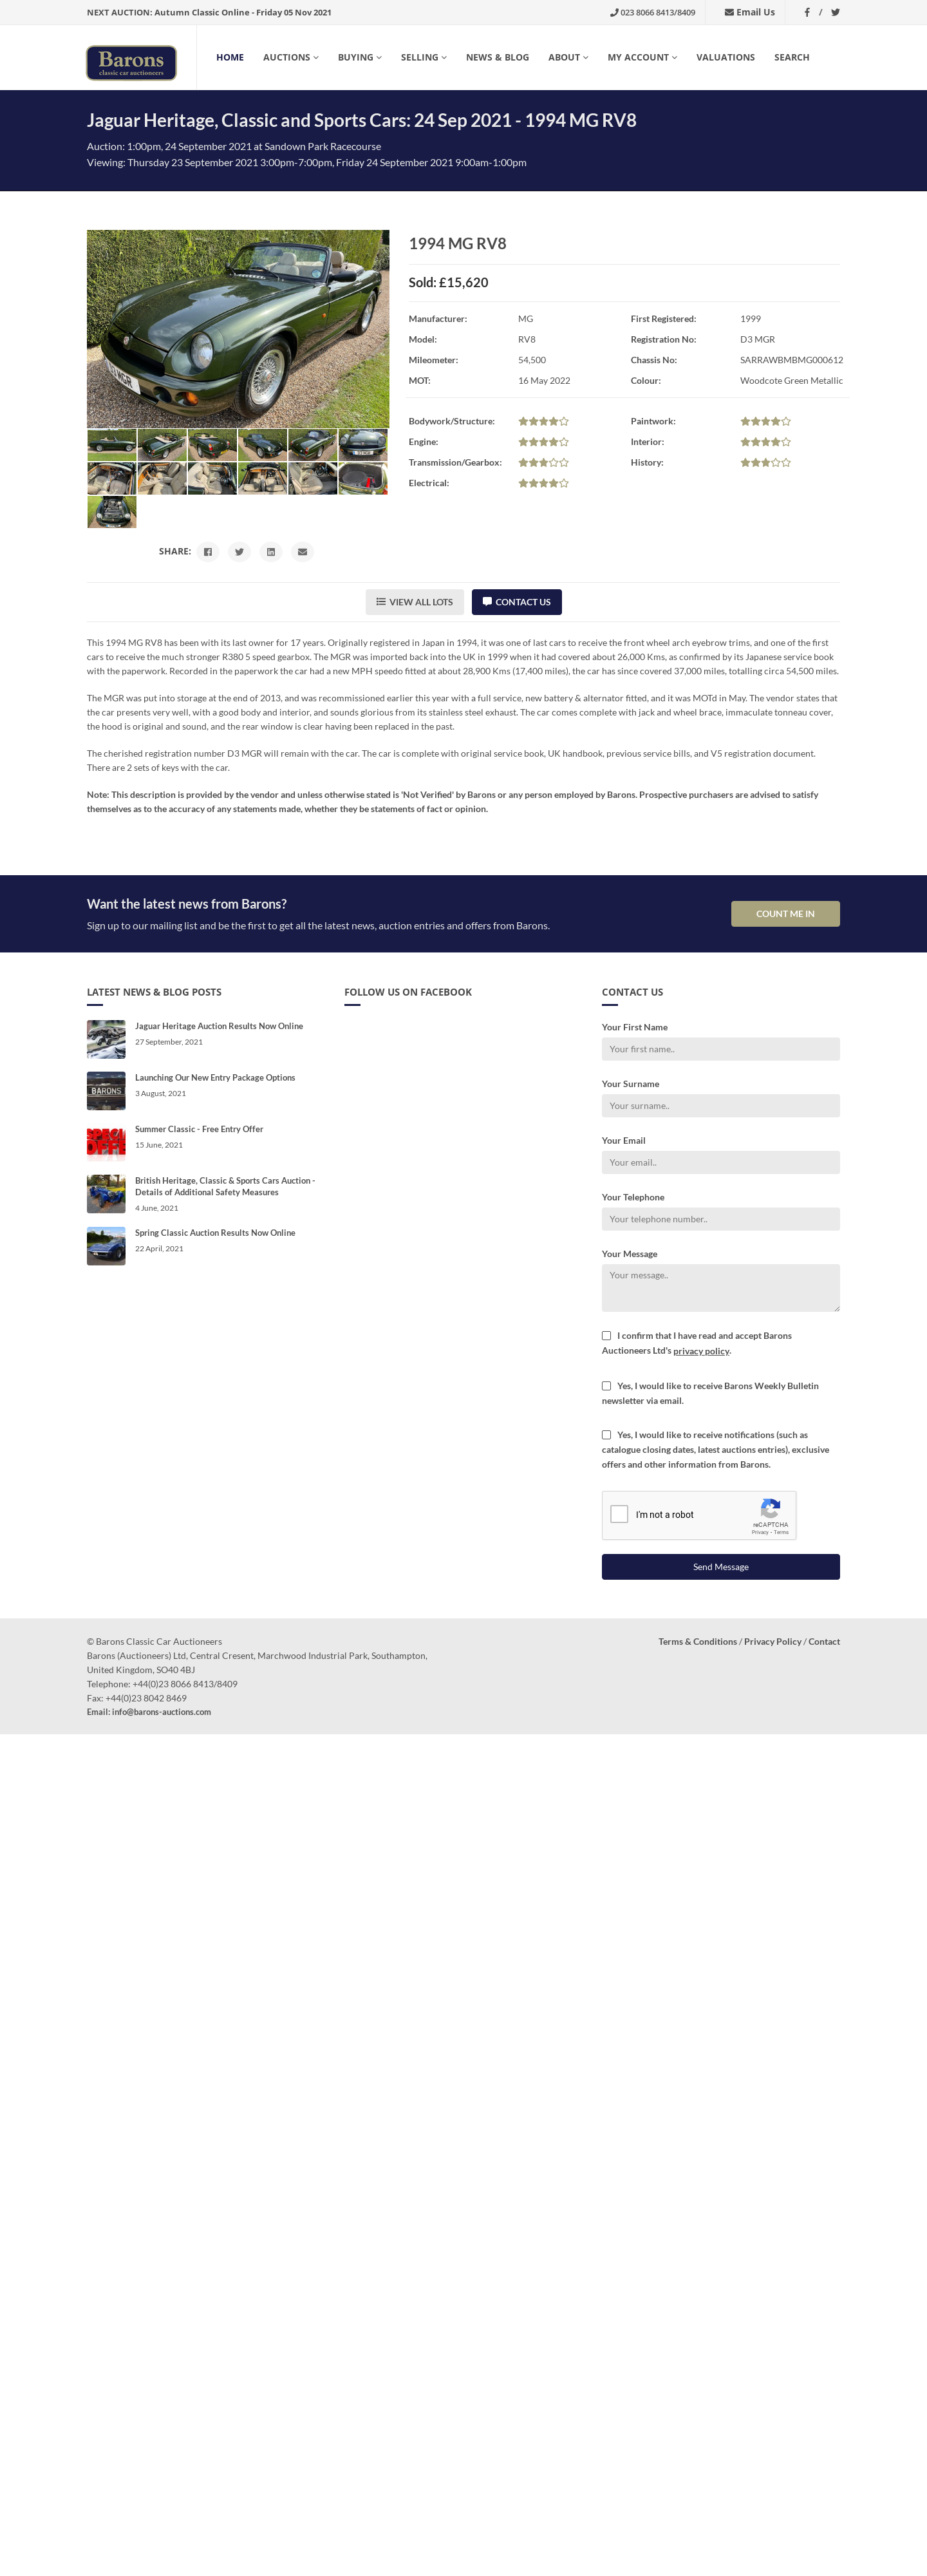The image size is (927, 2576).
Task: Open Barons Facebook page from top bar
Action: [x=807, y=12]
